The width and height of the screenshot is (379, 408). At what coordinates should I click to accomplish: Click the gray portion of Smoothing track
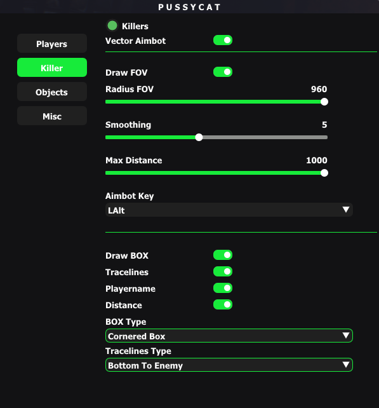click(x=265, y=137)
